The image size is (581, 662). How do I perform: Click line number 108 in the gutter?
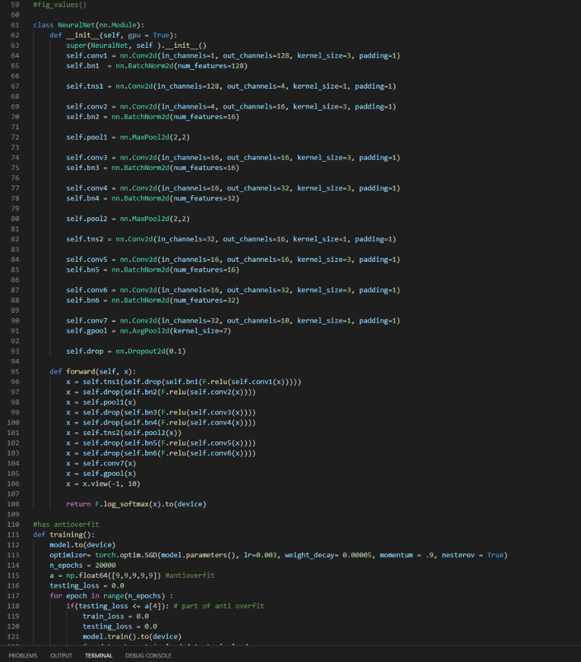tap(13, 504)
